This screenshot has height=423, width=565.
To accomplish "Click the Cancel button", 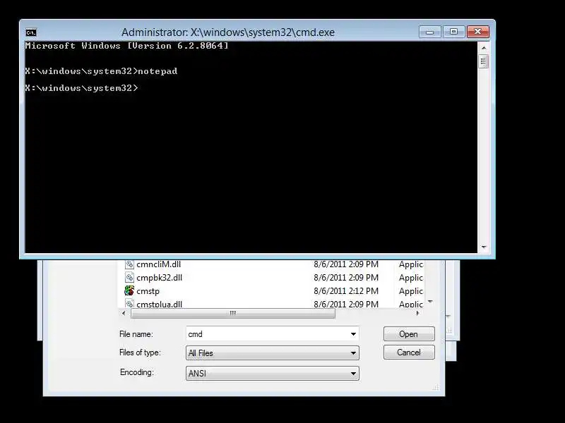I will click(x=409, y=352).
